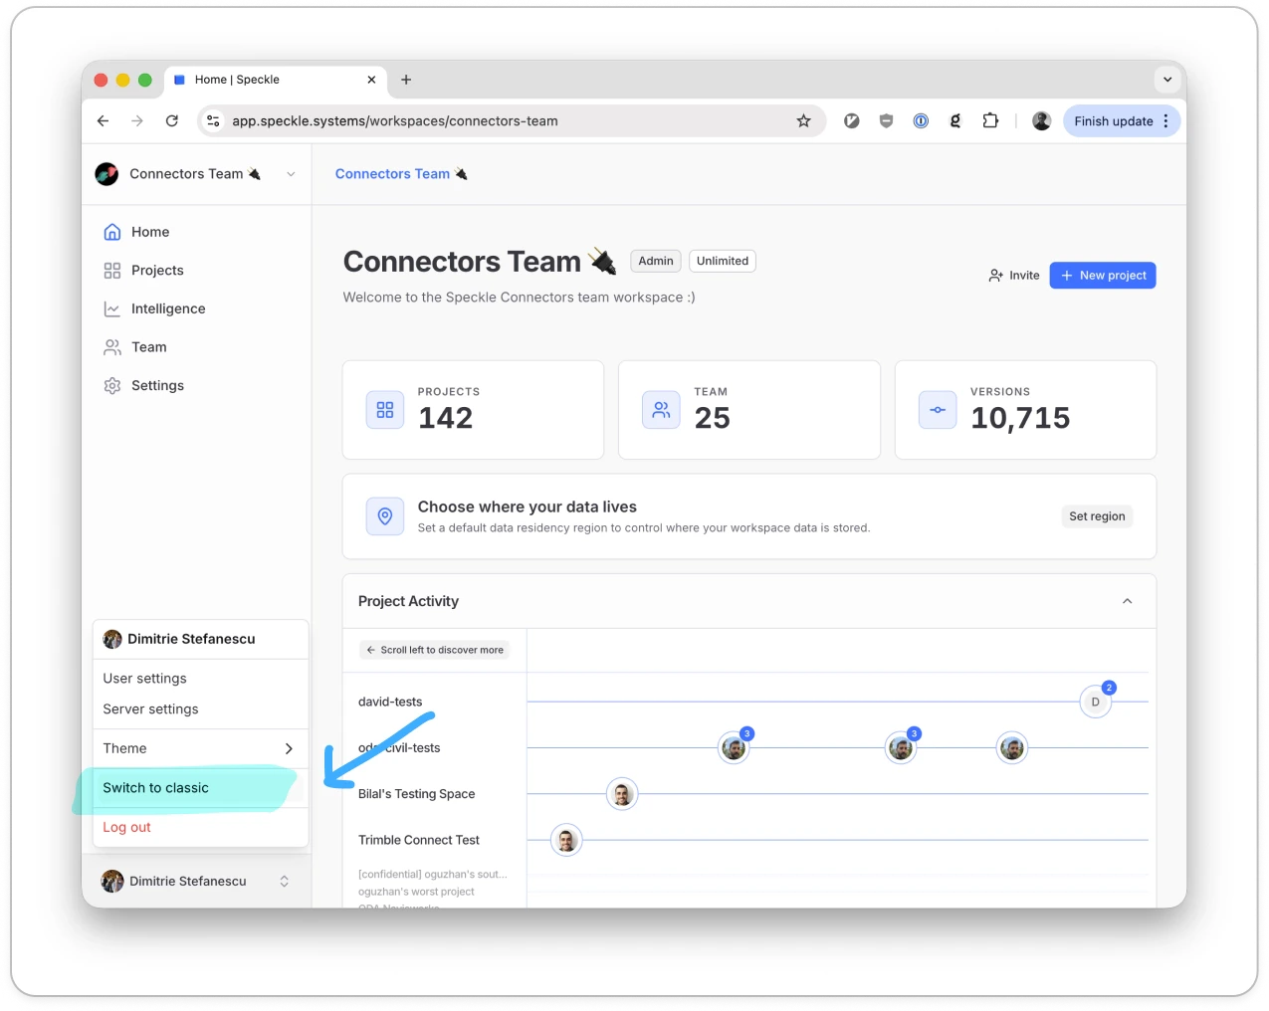Click the browser forward arrow
Viewport: 1269px width, 1011px height.
(x=137, y=121)
